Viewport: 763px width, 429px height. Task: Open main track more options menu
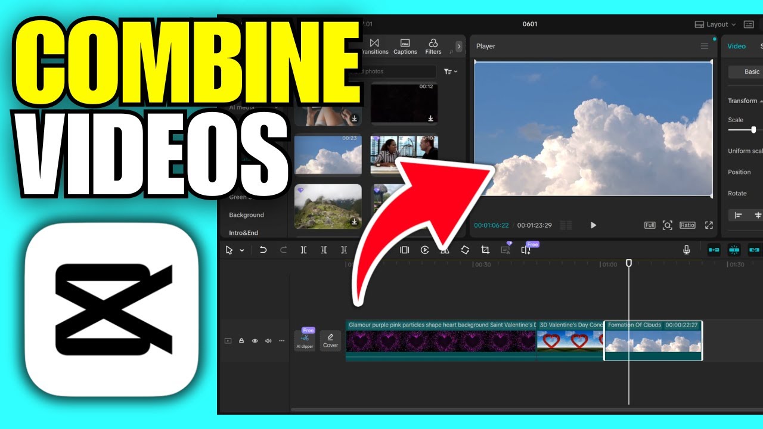(282, 341)
